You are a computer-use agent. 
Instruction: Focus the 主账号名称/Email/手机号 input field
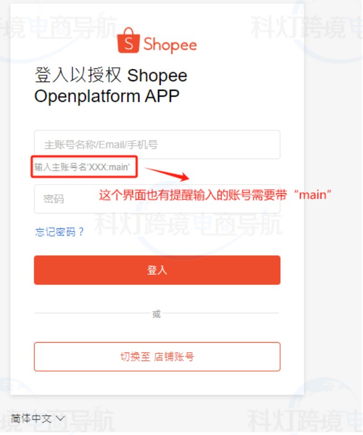coord(157,145)
